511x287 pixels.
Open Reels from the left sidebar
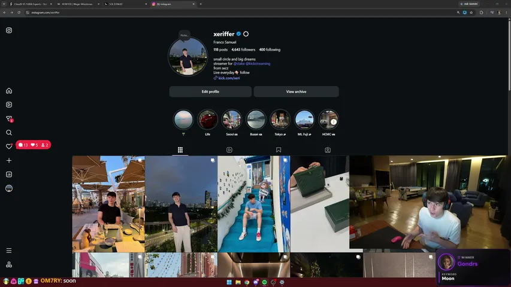(9, 105)
